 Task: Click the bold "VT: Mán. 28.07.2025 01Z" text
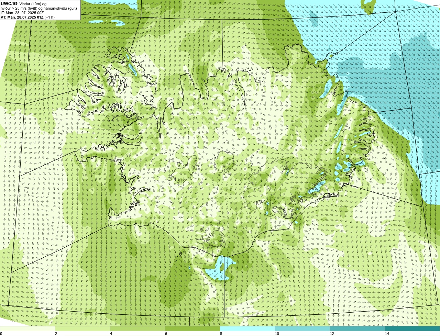click(x=22, y=17)
